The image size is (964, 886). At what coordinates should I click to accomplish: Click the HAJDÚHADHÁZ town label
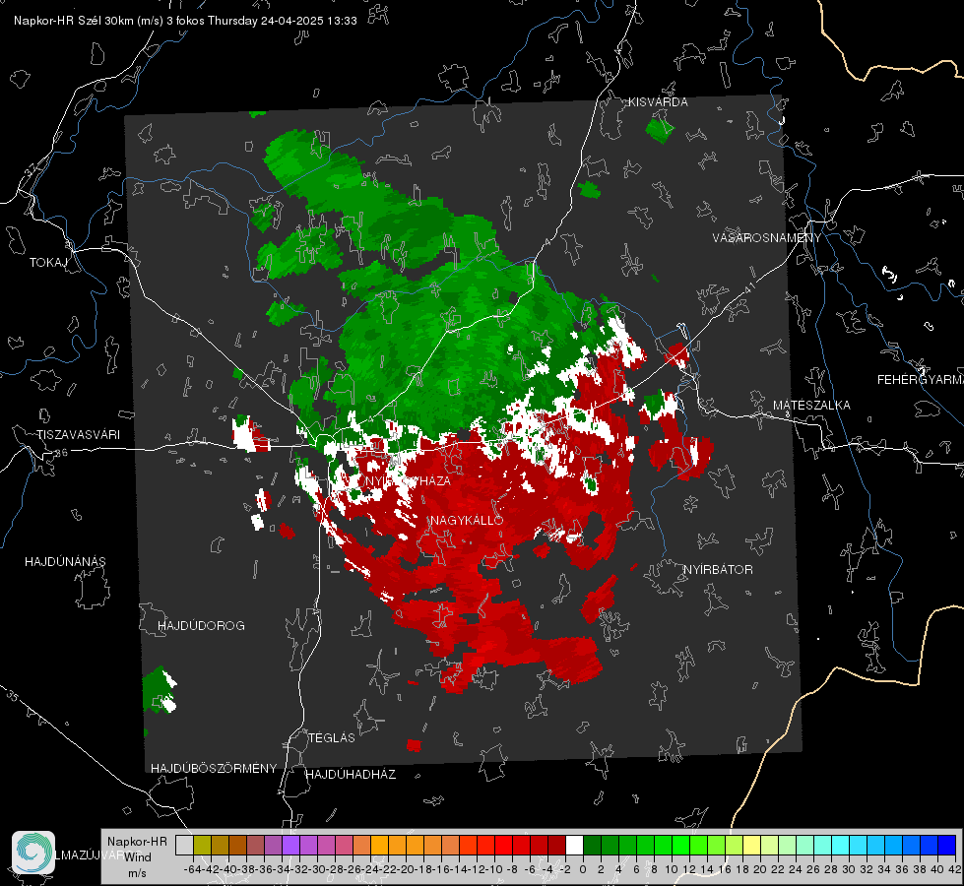[351, 775]
